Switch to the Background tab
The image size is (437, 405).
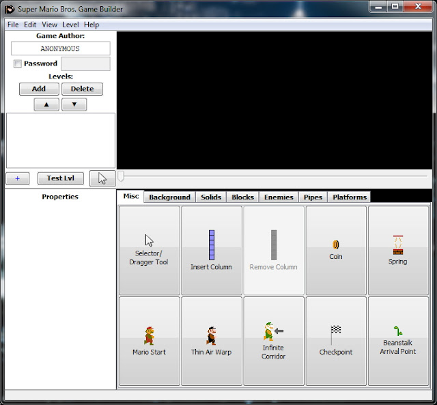tap(169, 197)
